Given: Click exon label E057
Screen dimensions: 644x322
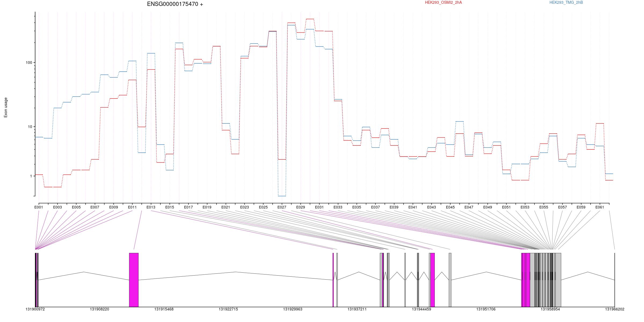Looking at the screenshot, I should (x=562, y=207).
